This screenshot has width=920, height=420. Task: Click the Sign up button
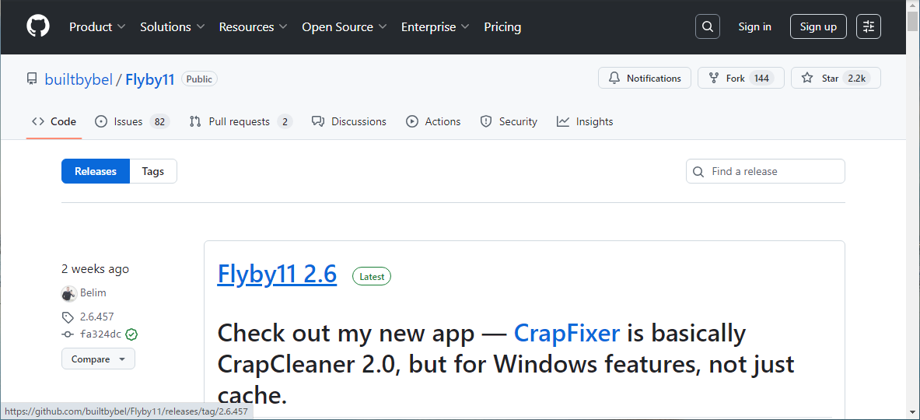point(818,26)
